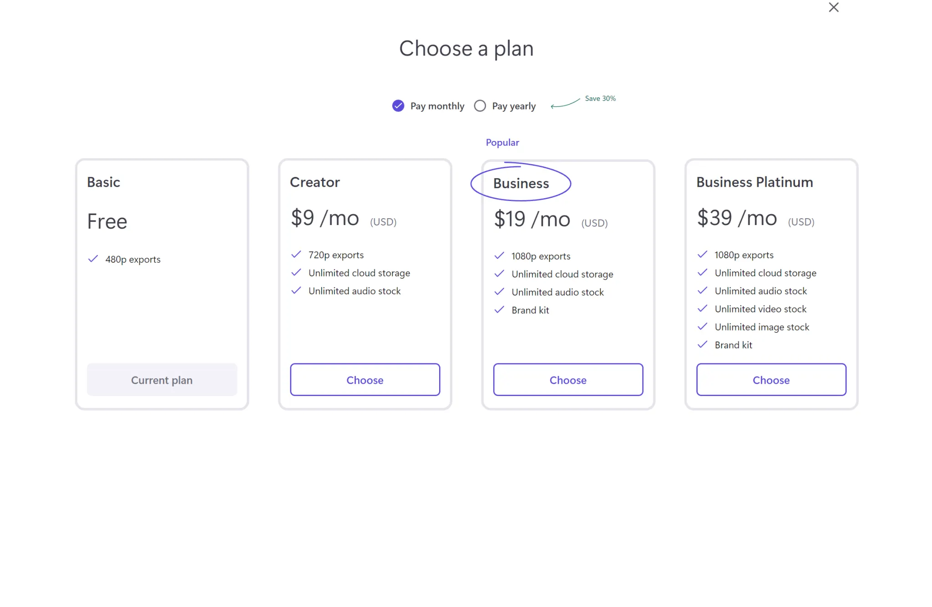The image size is (932, 607).
Task: Click the Basic plan heading
Action: (104, 182)
